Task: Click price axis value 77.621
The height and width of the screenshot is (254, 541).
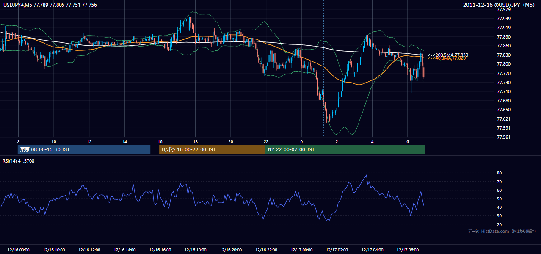Action: tap(504, 119)
